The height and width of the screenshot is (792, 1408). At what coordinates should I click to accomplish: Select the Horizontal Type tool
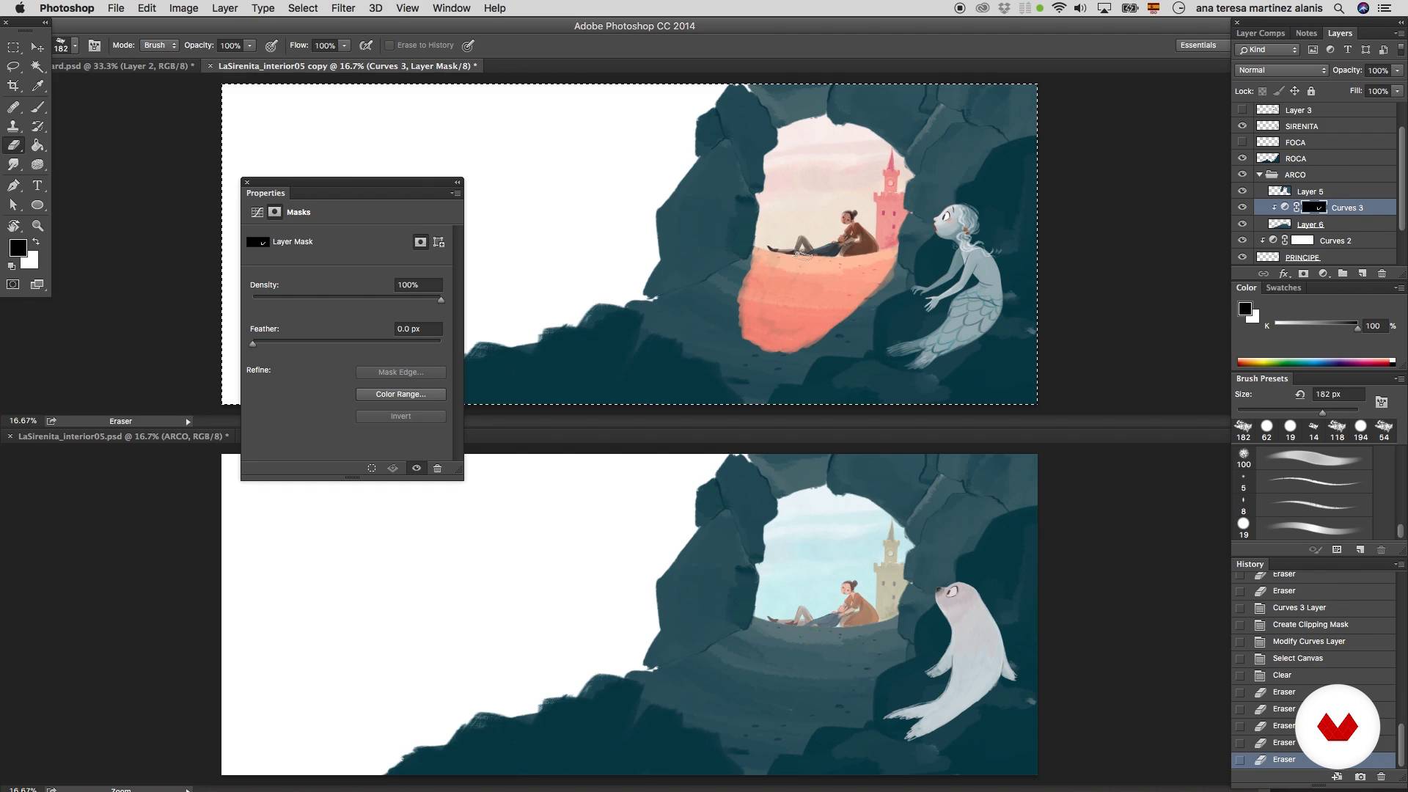pyautogui.click(x=37, y=186)
